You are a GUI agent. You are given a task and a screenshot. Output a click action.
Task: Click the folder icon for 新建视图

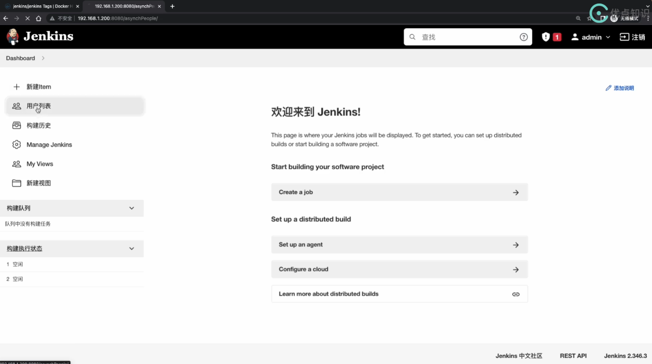tap(17, 183)
